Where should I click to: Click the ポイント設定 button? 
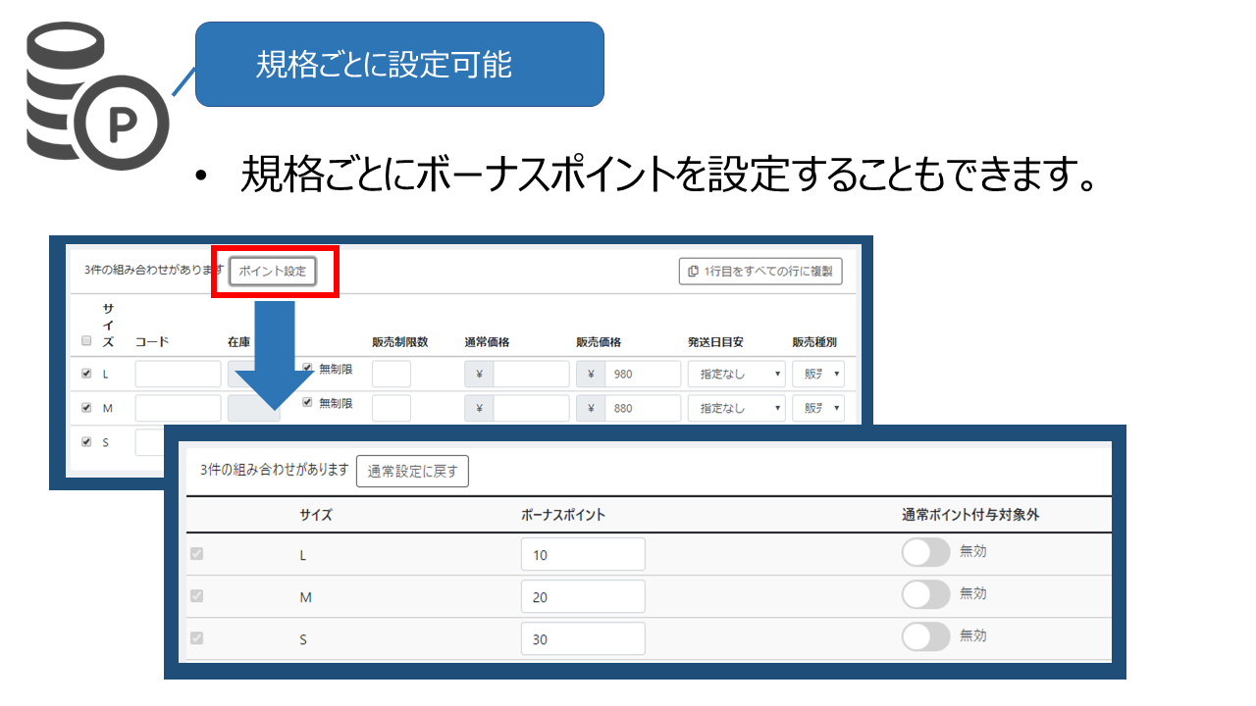(273, 271)
